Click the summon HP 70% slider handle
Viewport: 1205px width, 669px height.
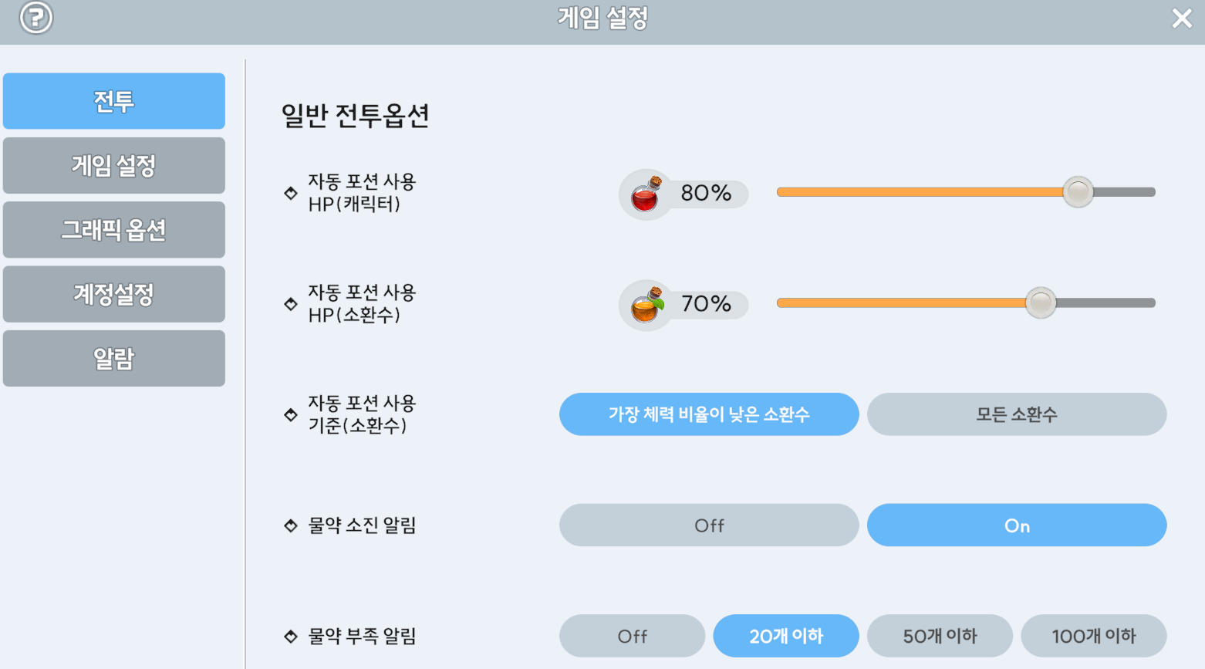pyautogui.click(x=1041, y=302)
